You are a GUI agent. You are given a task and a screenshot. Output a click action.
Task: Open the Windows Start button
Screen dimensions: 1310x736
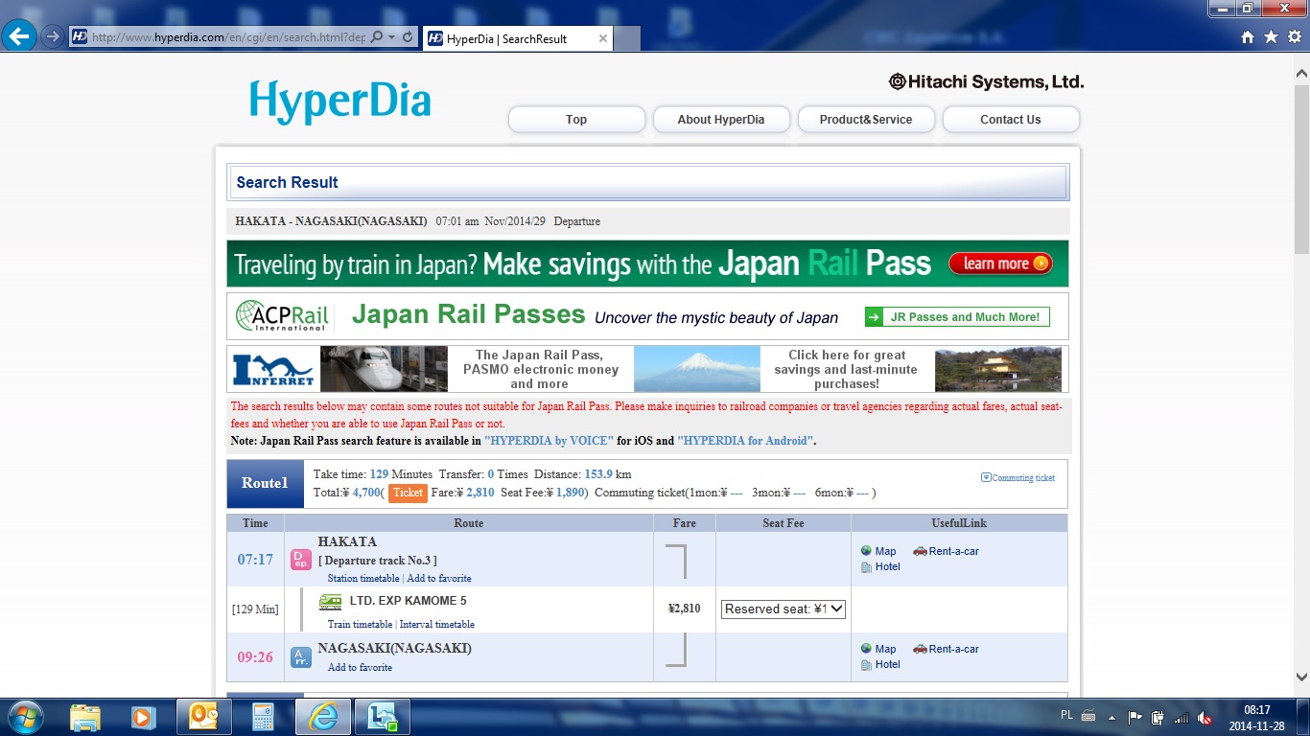pos(24,717)
